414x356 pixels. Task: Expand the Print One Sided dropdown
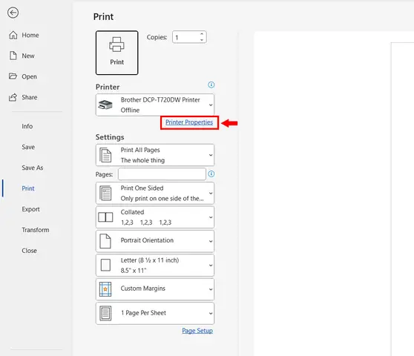[x=155, y=193]
